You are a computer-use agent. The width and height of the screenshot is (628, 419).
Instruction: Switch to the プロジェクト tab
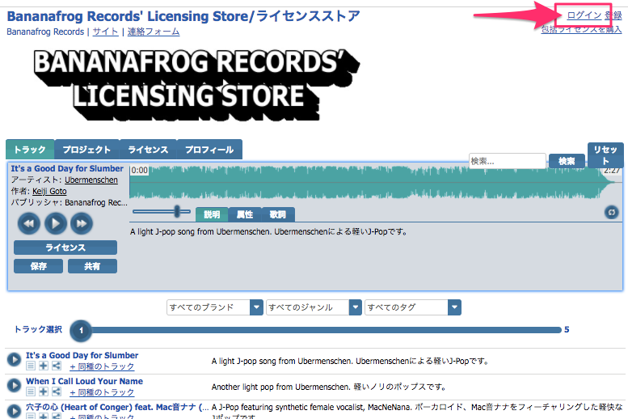point(87,150)
